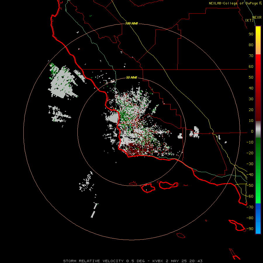Click the -40 value on the velocity scale

pyautogui.click(x=250, y=175)
